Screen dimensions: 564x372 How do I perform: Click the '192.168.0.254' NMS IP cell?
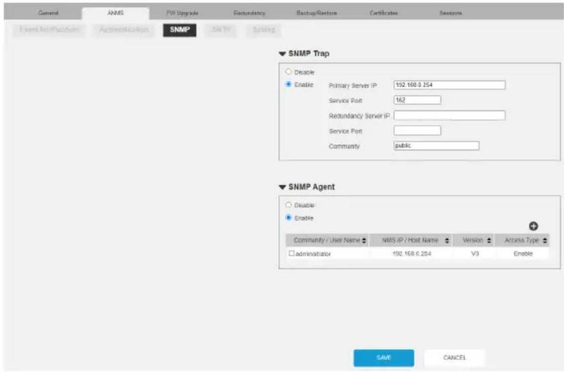pos(411,254)
